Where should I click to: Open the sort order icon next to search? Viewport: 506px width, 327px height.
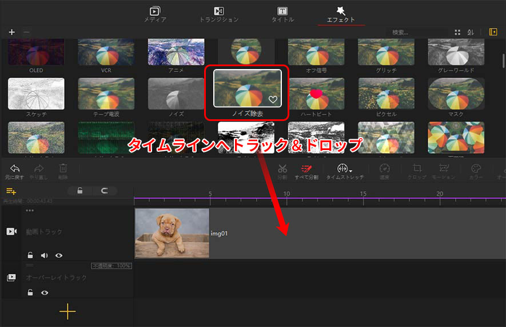(x=471, y=32)
